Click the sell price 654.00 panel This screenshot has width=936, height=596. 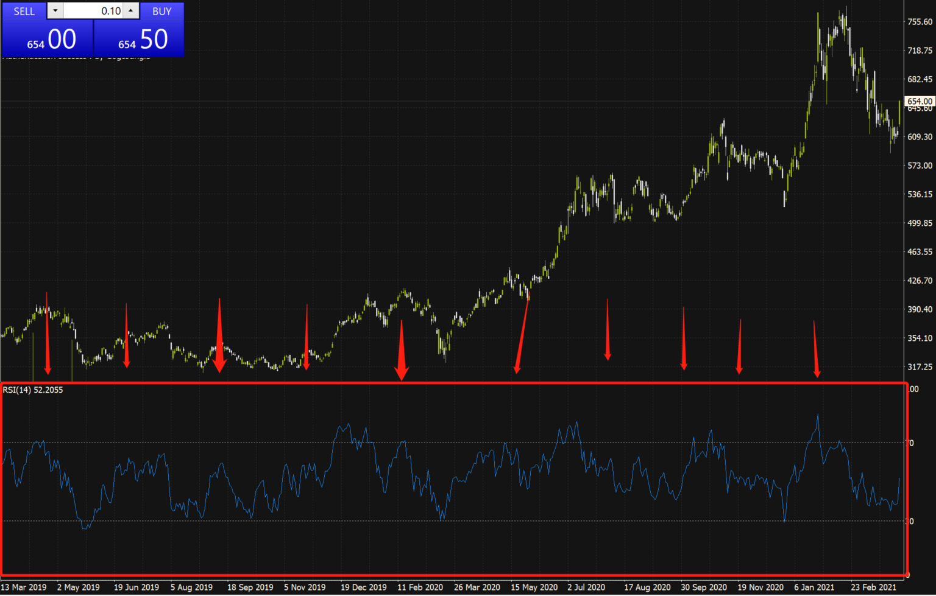48,39
